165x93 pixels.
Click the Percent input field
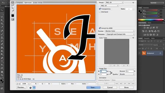coord(130,71)
